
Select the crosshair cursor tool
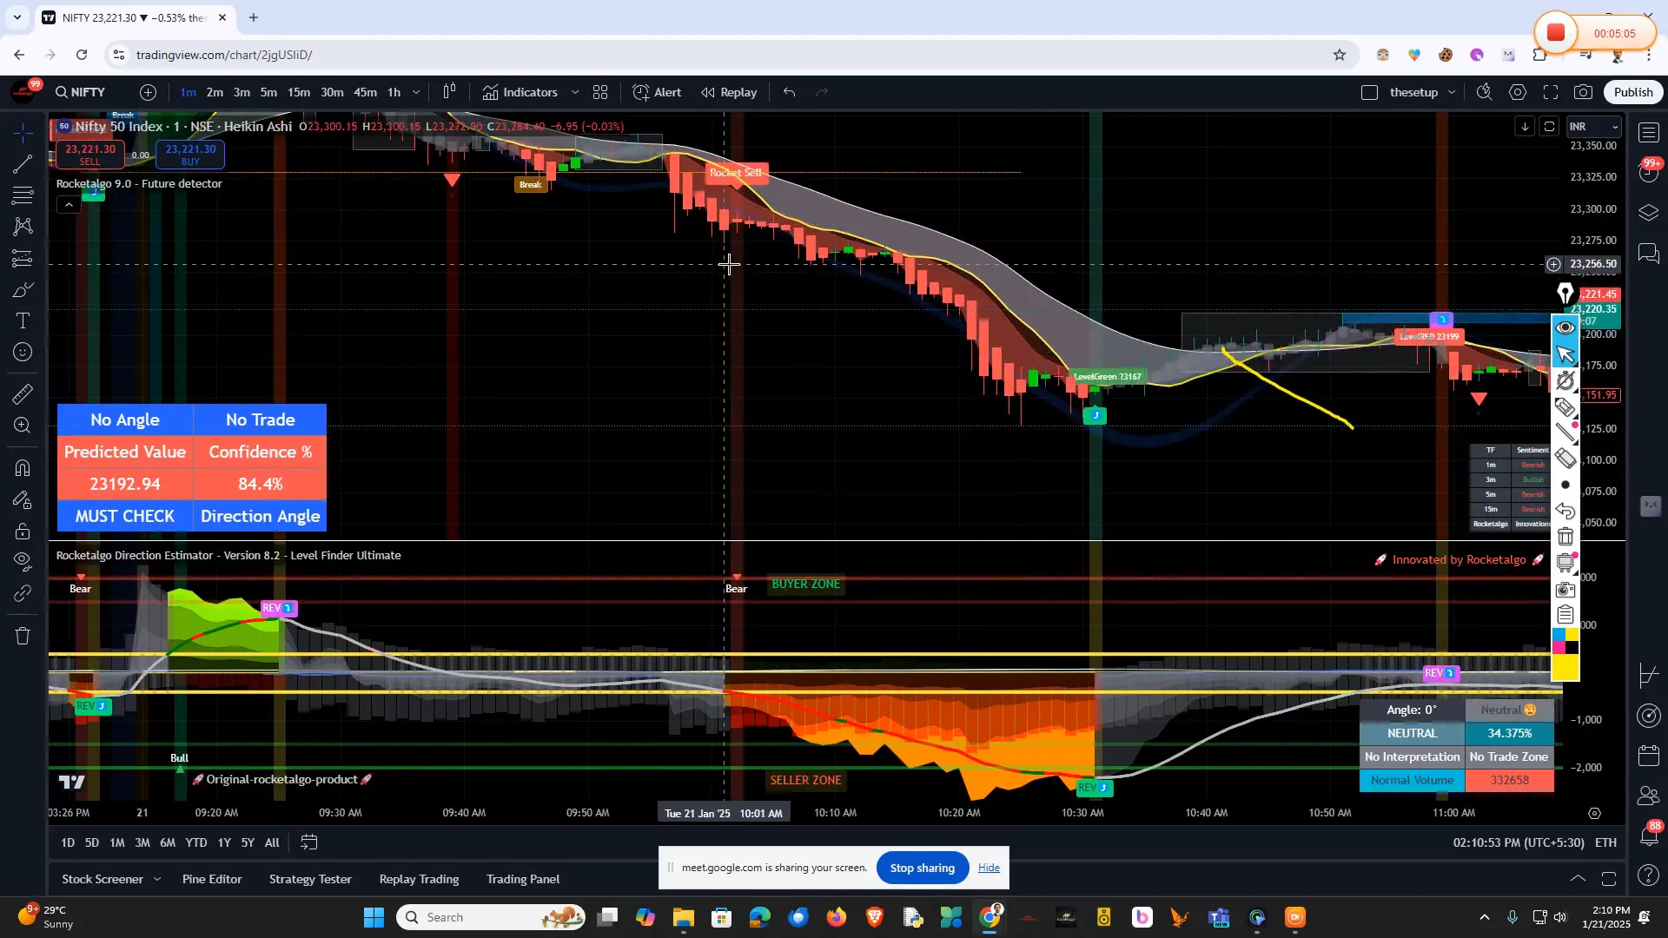click(x=23, y=132)
